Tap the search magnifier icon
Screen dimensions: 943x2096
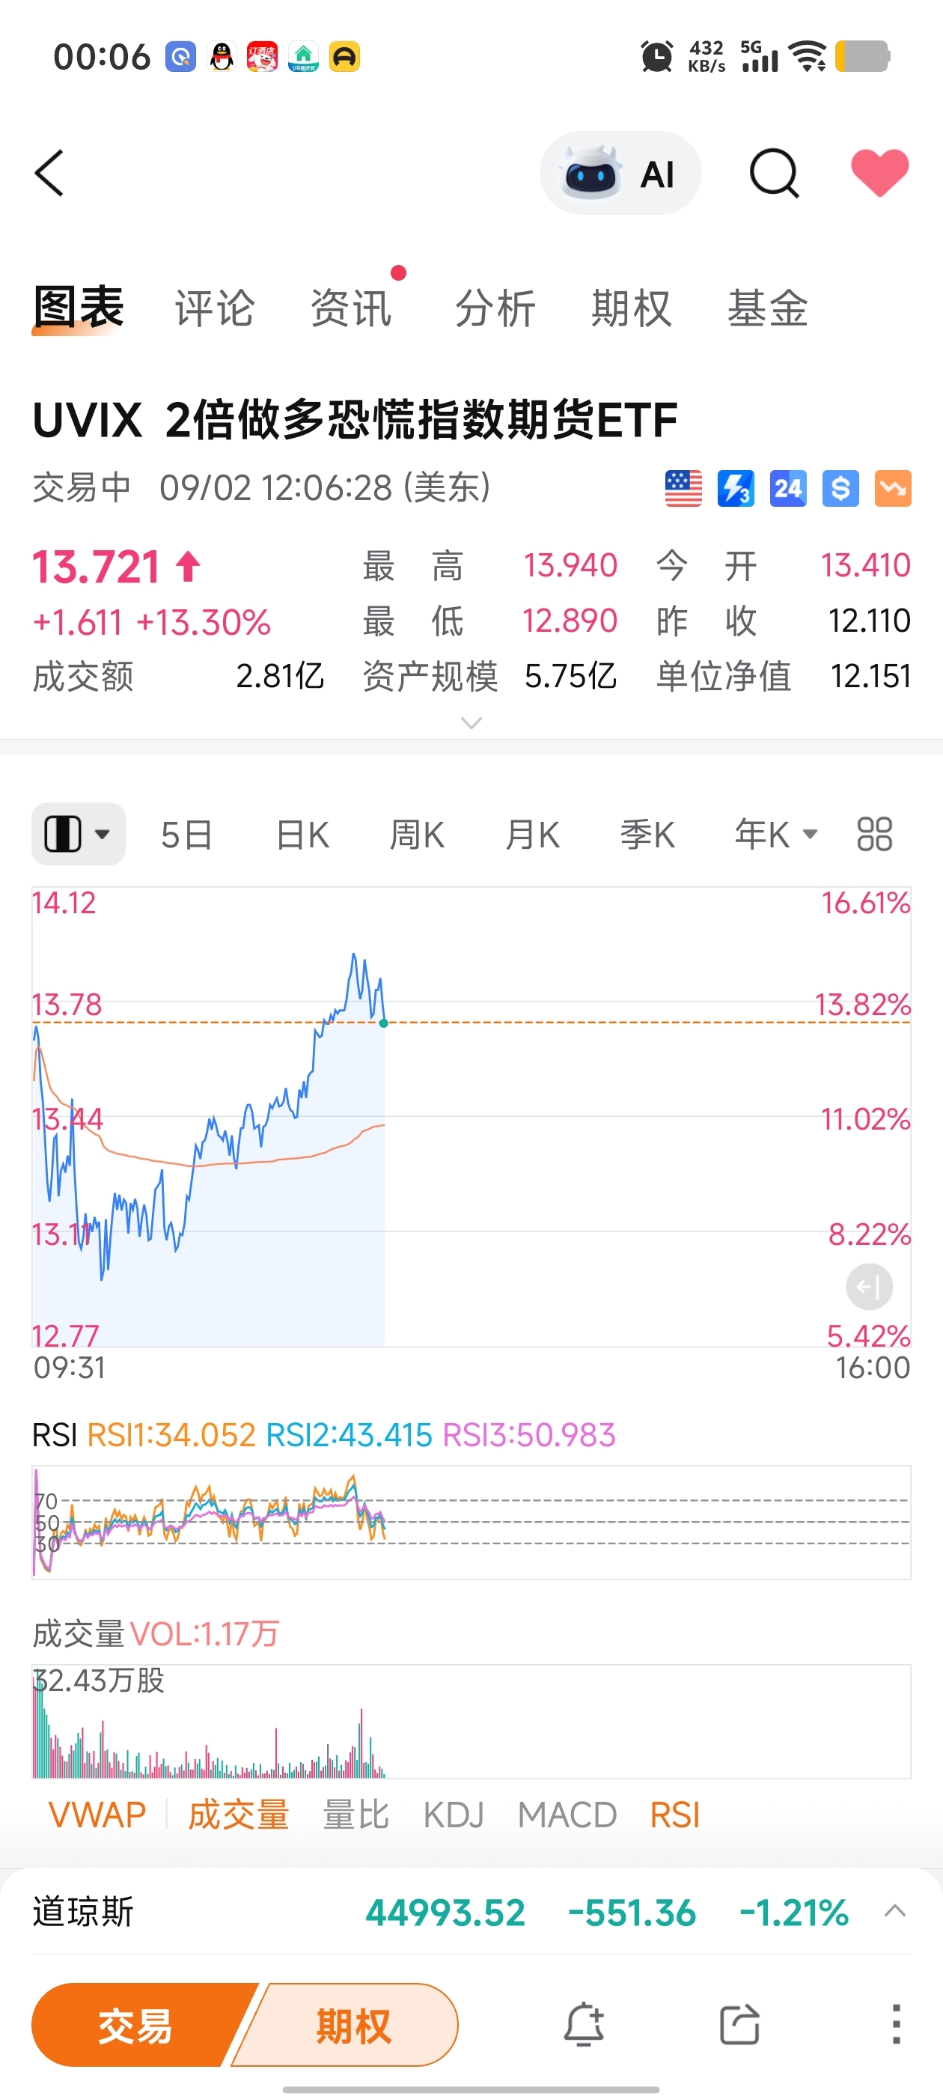[774, 174]
